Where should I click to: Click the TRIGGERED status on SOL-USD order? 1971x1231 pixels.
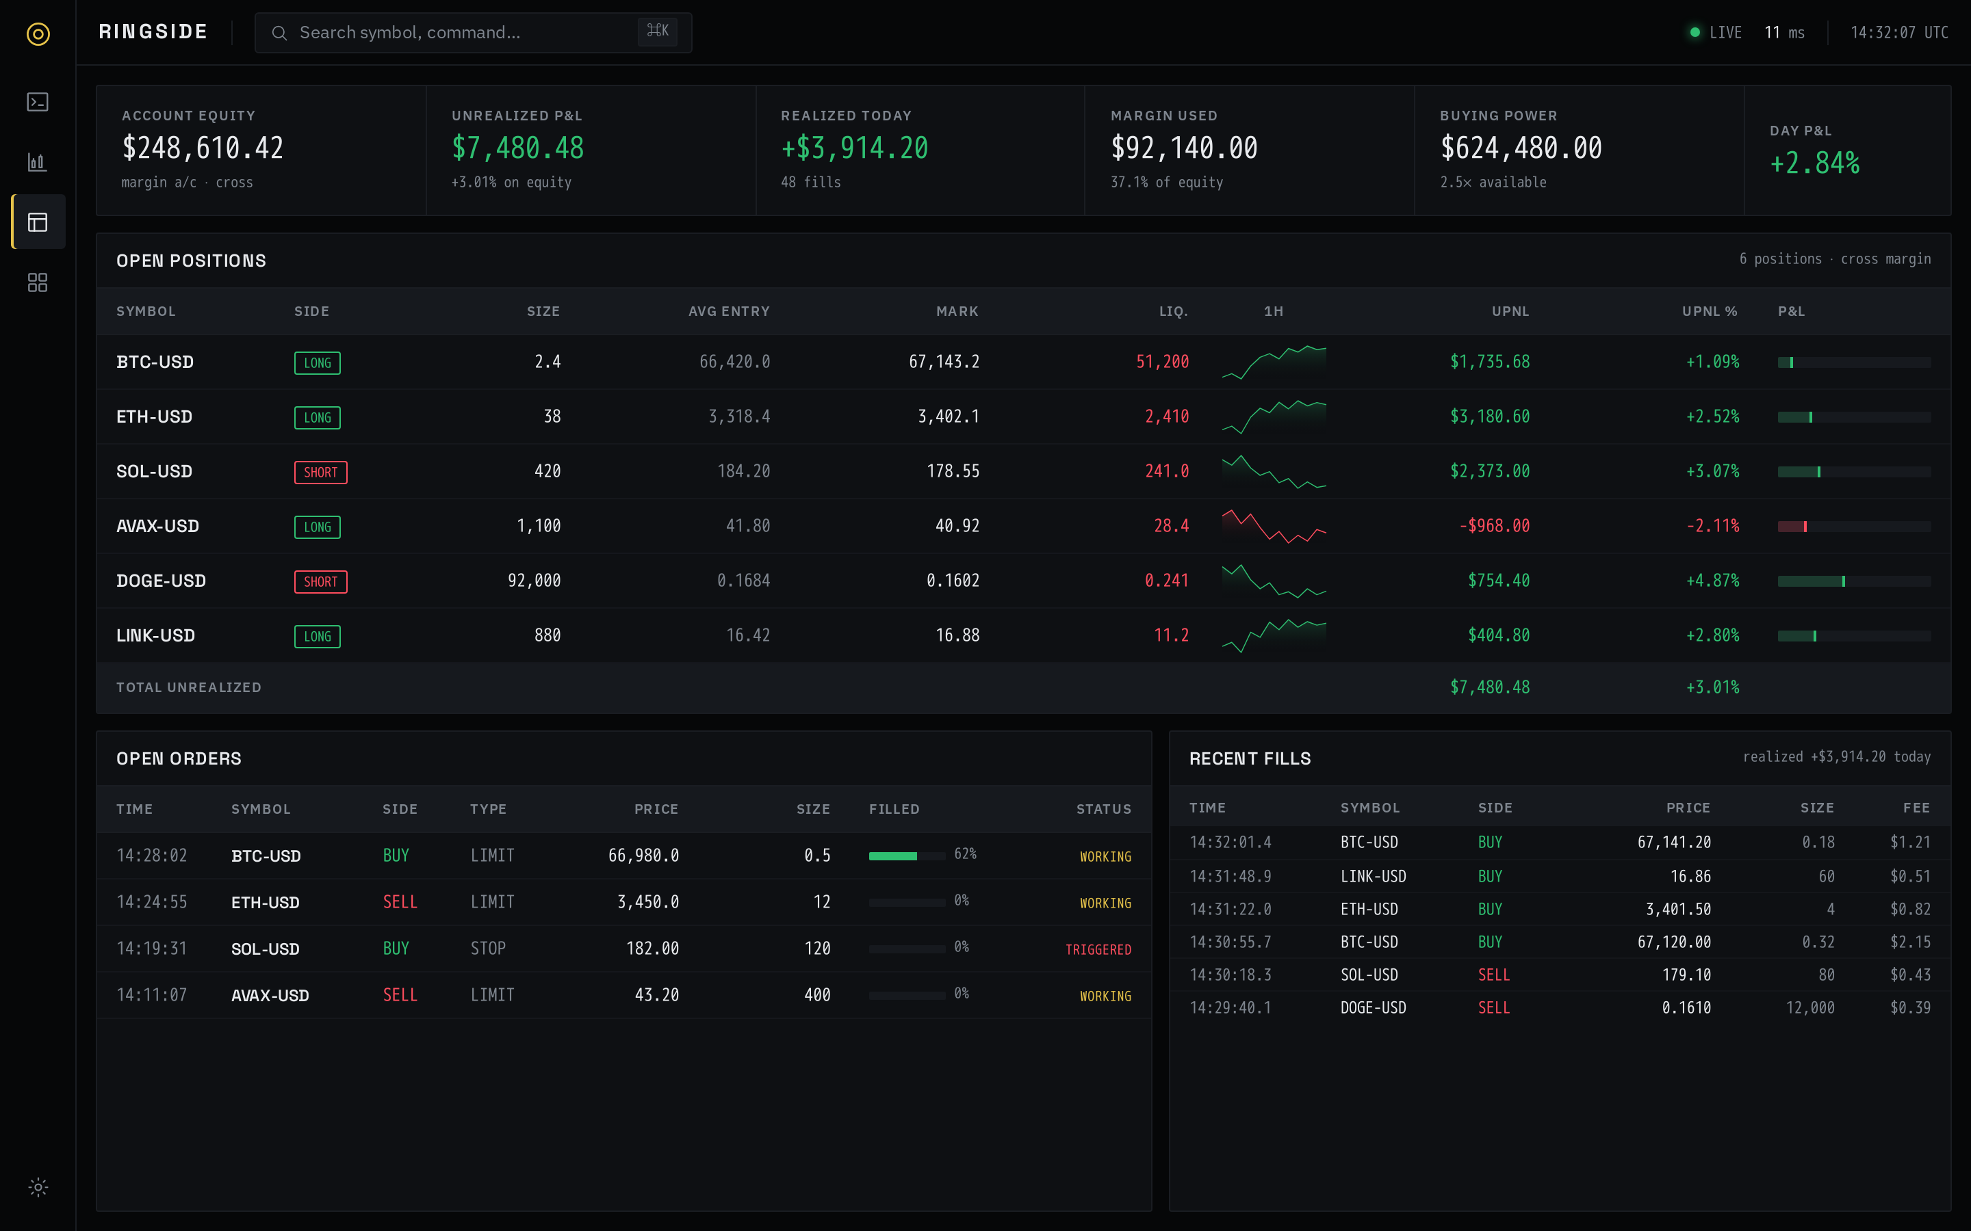1098,950
